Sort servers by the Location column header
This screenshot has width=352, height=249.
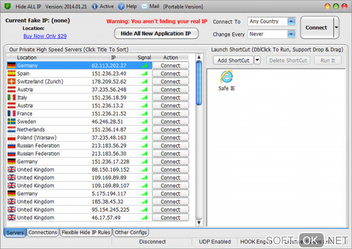(27, 58)
